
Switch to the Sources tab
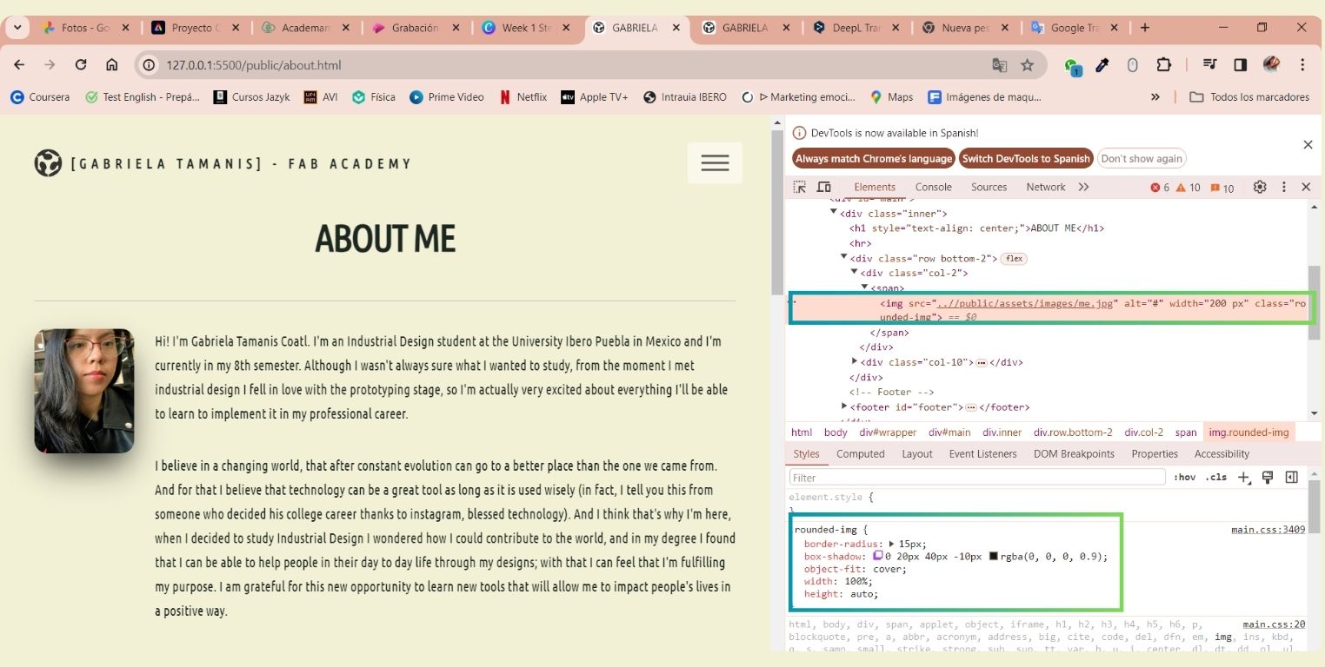click(x=989, y=187)
